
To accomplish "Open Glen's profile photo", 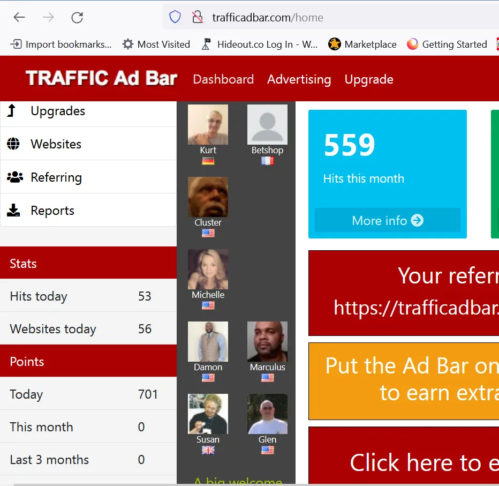I will pyautogui.click(x=267, y=414).
